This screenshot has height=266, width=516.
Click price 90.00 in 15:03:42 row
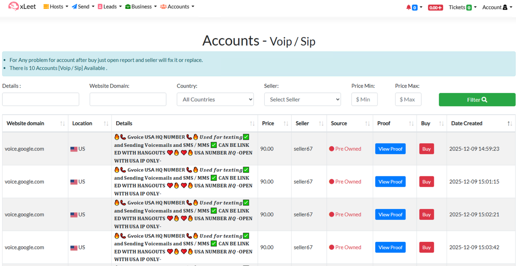[x=267, y=247]
